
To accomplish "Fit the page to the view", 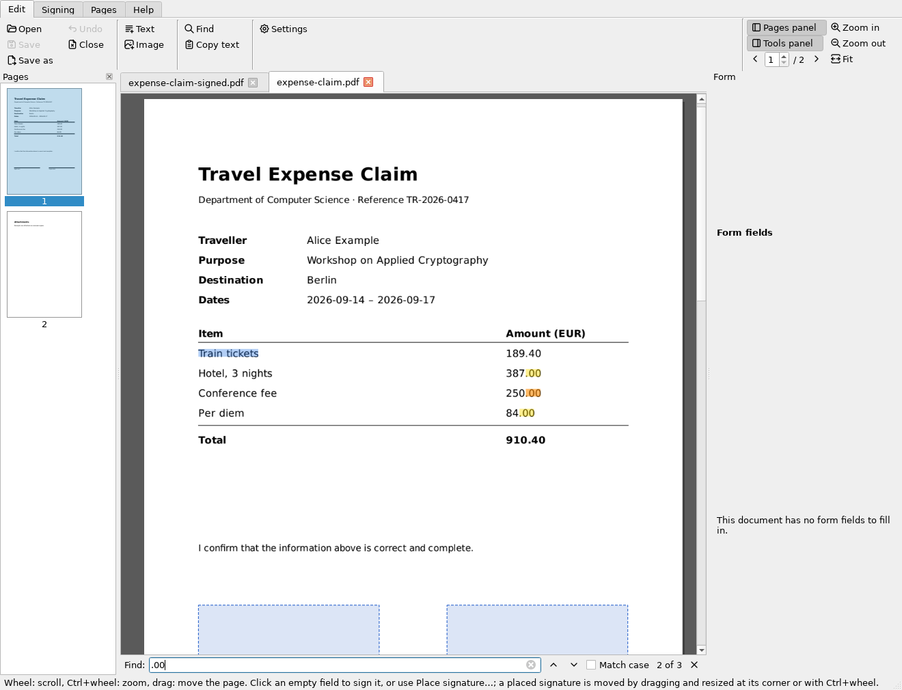I will 842,59.
